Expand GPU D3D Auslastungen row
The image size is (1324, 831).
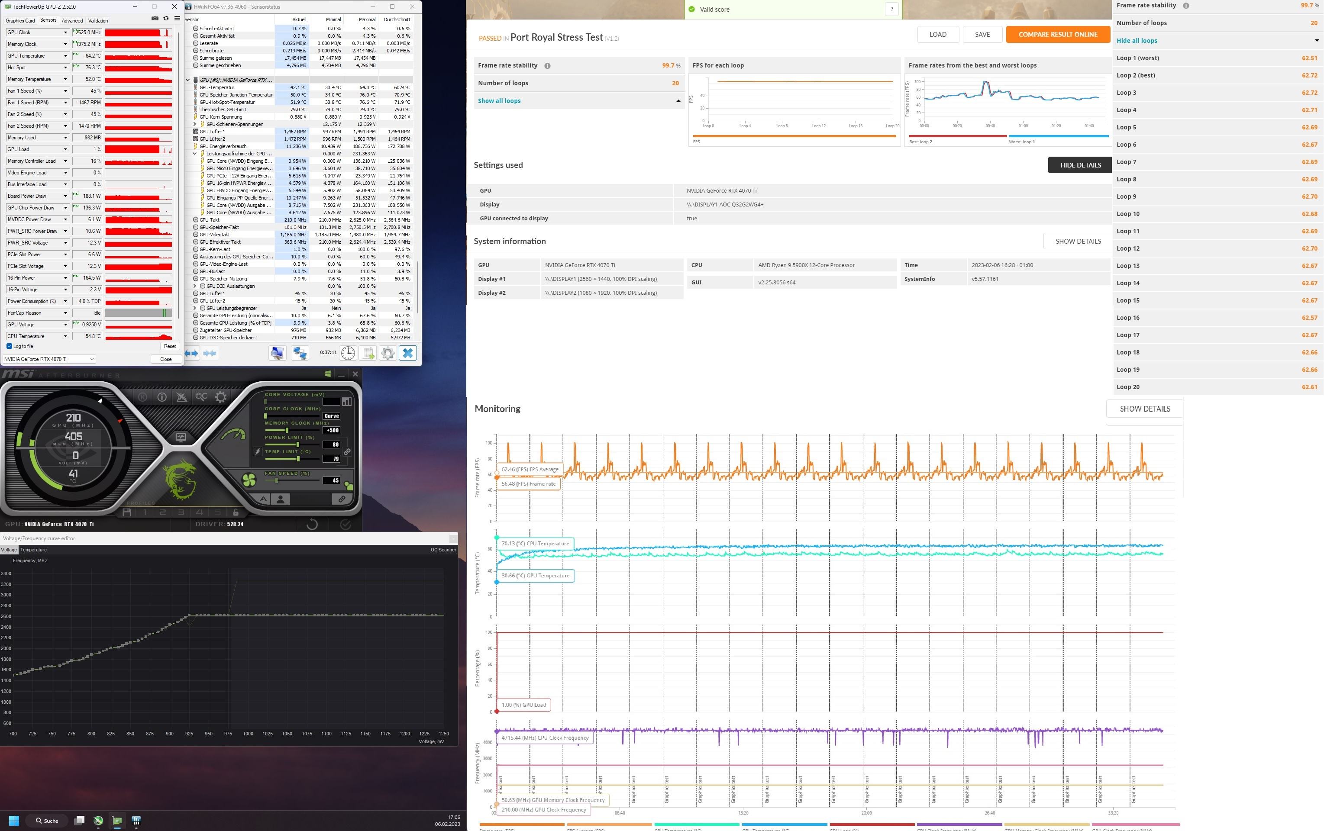click(x=195, y=287)
